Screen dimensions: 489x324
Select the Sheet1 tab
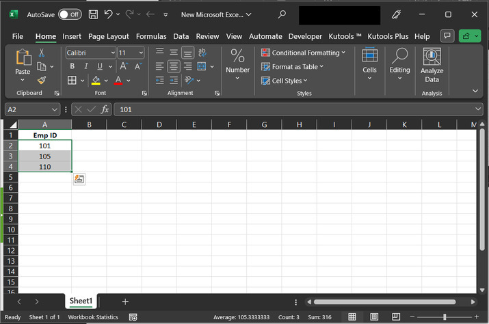pos(81,301)
